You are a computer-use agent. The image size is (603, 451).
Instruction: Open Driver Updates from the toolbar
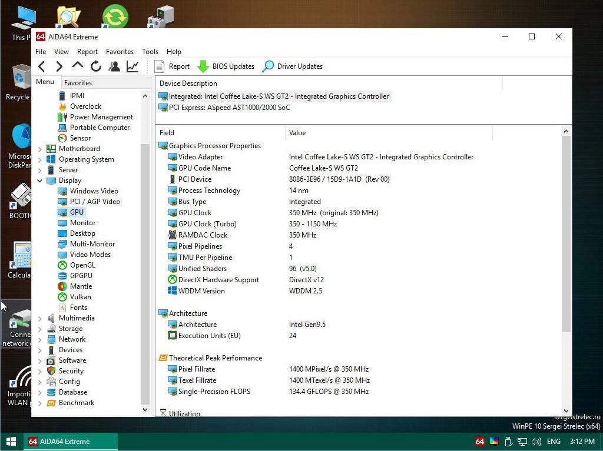pos(292,66)
